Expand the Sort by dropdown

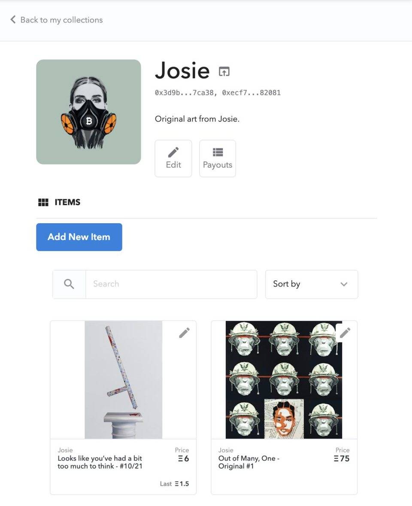coord(311,284)
